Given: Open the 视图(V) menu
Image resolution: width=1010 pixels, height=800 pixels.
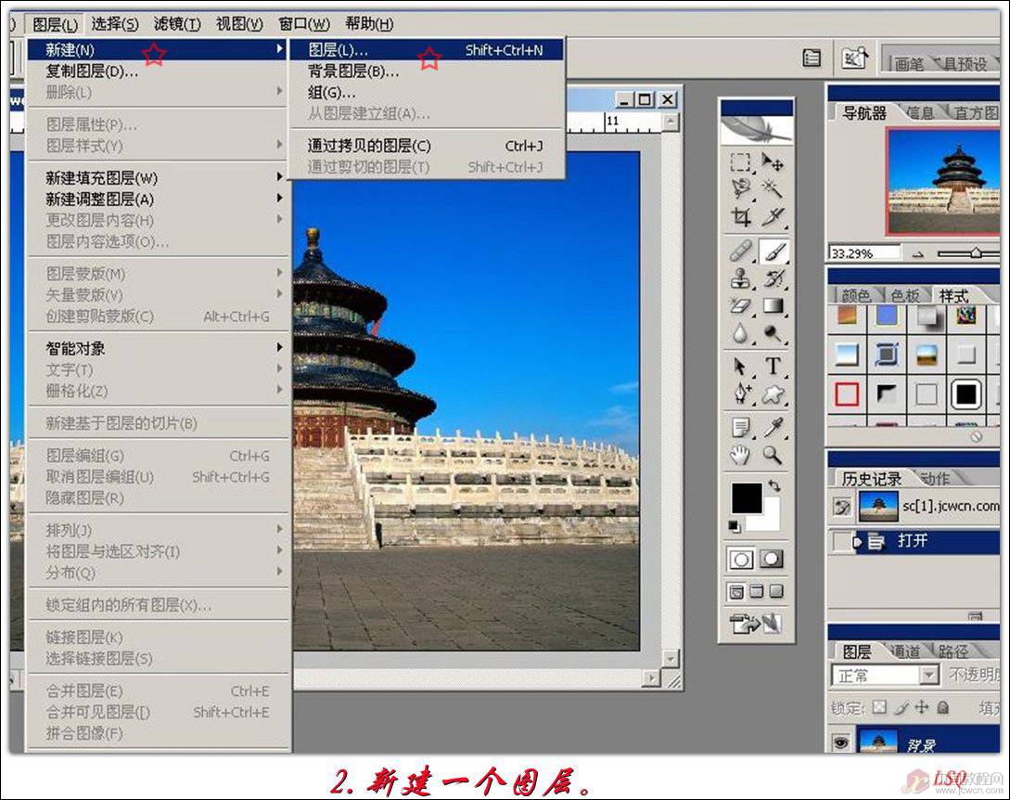Looking at the screenshot, I should click(239, 24).
